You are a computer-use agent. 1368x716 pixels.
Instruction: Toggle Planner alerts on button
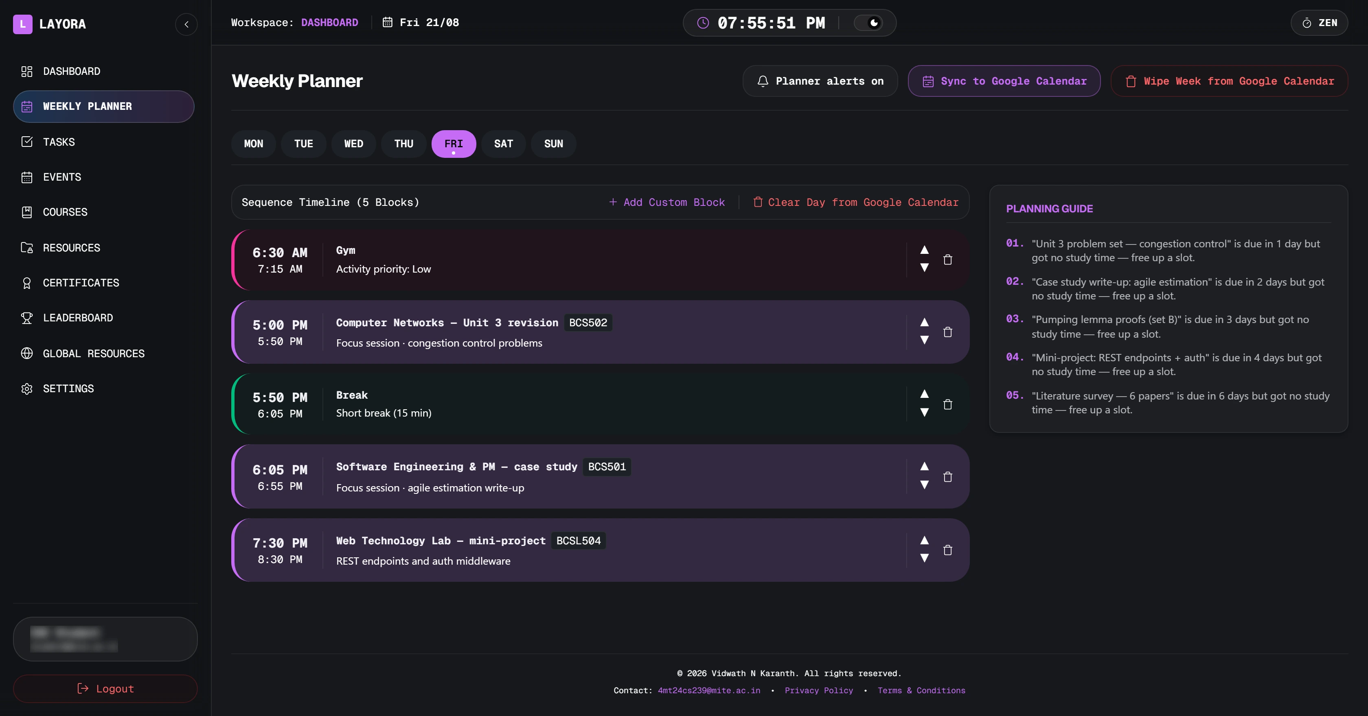point(820,81)
